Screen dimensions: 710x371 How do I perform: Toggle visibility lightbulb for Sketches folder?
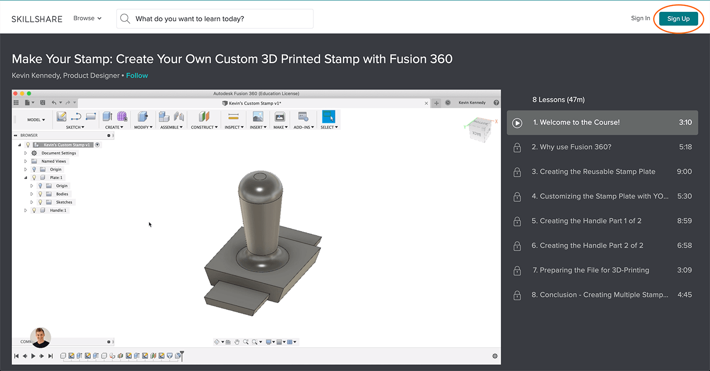40,202
